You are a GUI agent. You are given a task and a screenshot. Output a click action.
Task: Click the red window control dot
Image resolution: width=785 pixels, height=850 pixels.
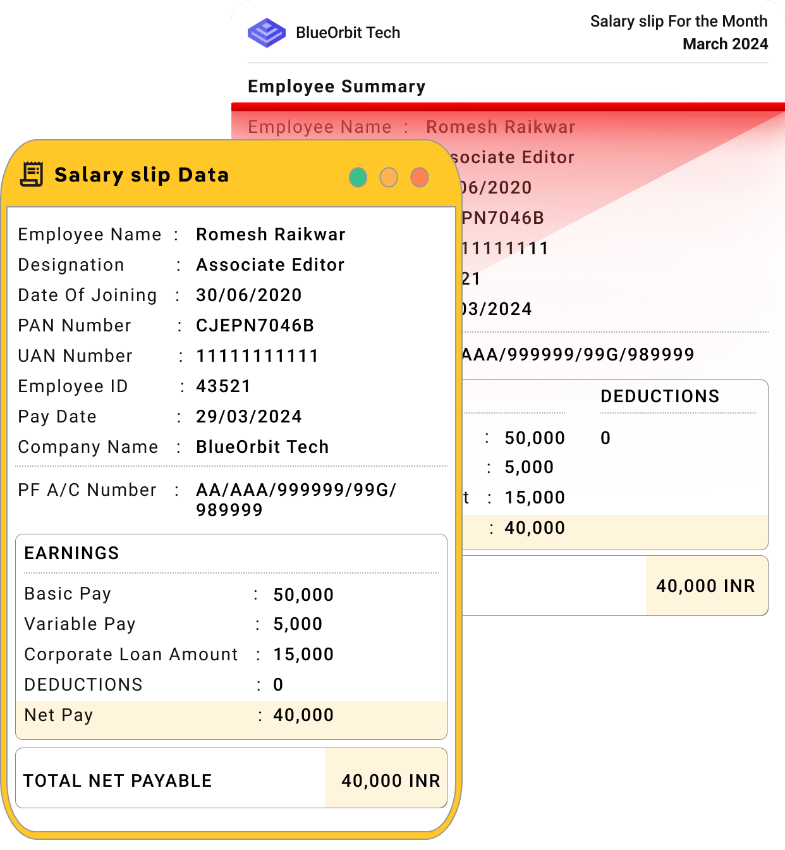click(419, 178)
